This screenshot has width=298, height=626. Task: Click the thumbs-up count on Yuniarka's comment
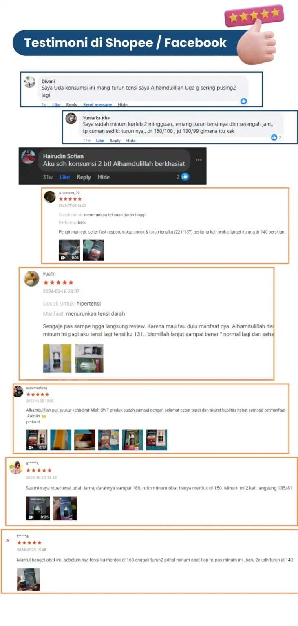[x=276, y=138]
